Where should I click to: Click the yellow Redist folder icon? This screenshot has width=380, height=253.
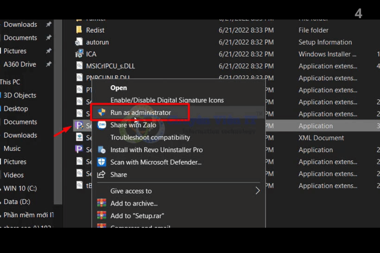[x=79, y=30]
